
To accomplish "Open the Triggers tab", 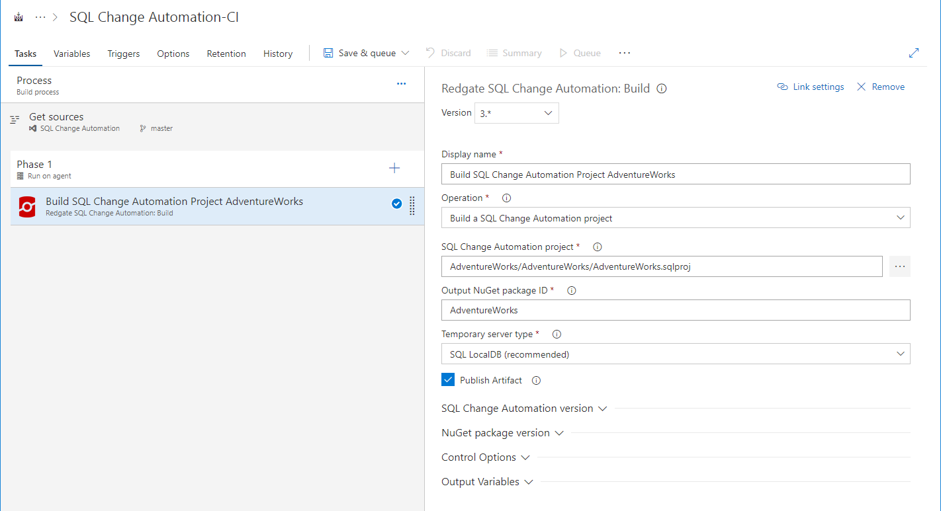I will point(123,54).
